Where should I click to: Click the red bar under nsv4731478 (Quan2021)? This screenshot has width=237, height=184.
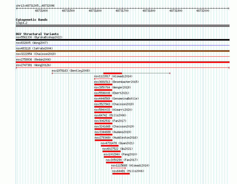click(110, 146)
